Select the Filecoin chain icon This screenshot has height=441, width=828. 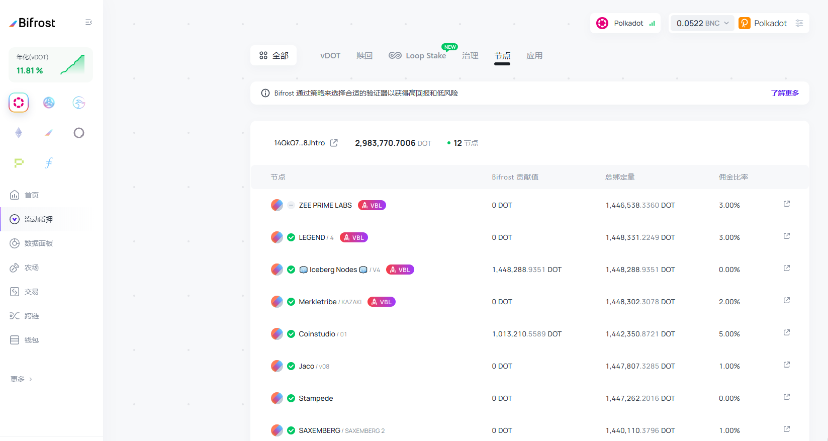(x=49, y=163)
